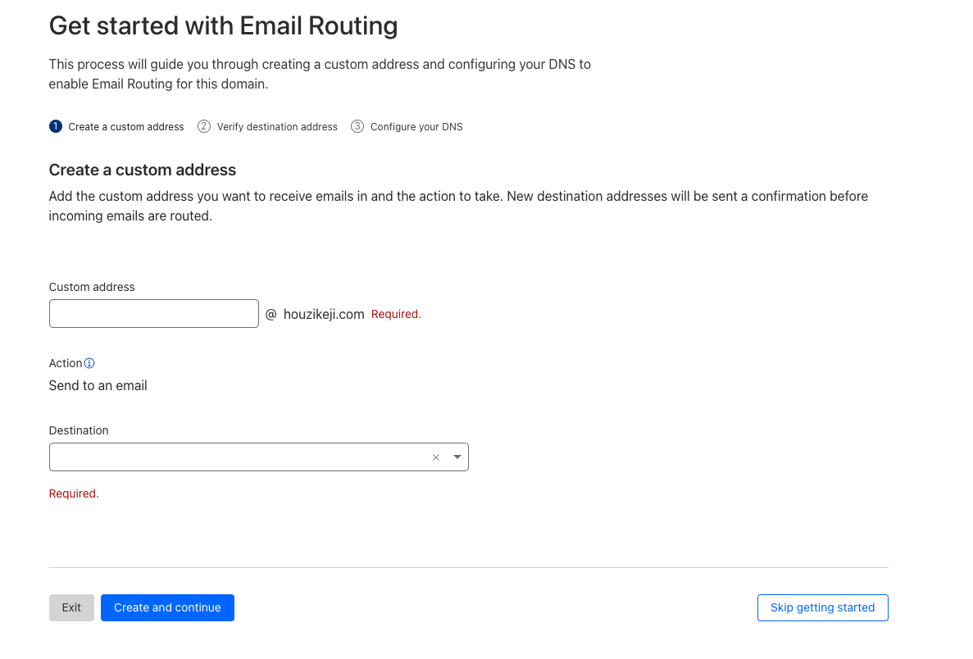Image resolution: width=973 pixels, height=659 pixels.
Task: Click the "Send to an email" action text
Action: [x=98, y=385]
